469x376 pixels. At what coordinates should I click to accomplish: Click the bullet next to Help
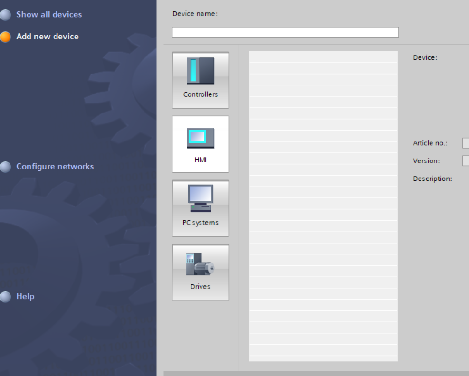(x=5, y=297)
